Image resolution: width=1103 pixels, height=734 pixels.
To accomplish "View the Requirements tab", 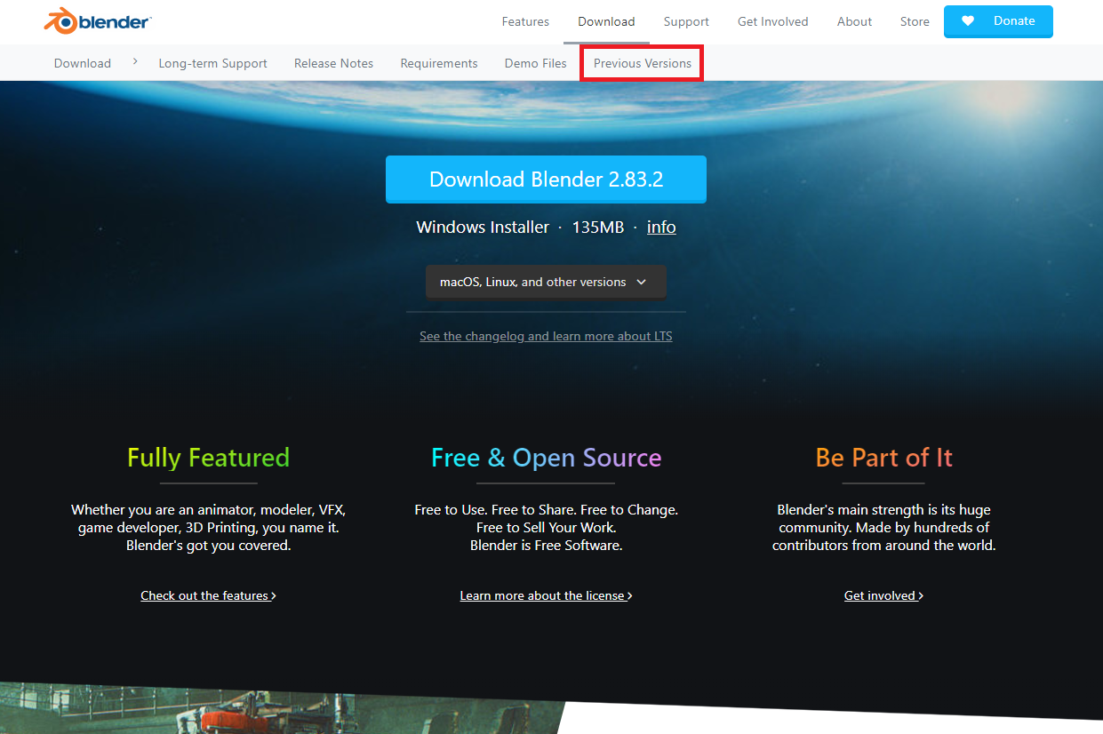I will tap(439, 63).
